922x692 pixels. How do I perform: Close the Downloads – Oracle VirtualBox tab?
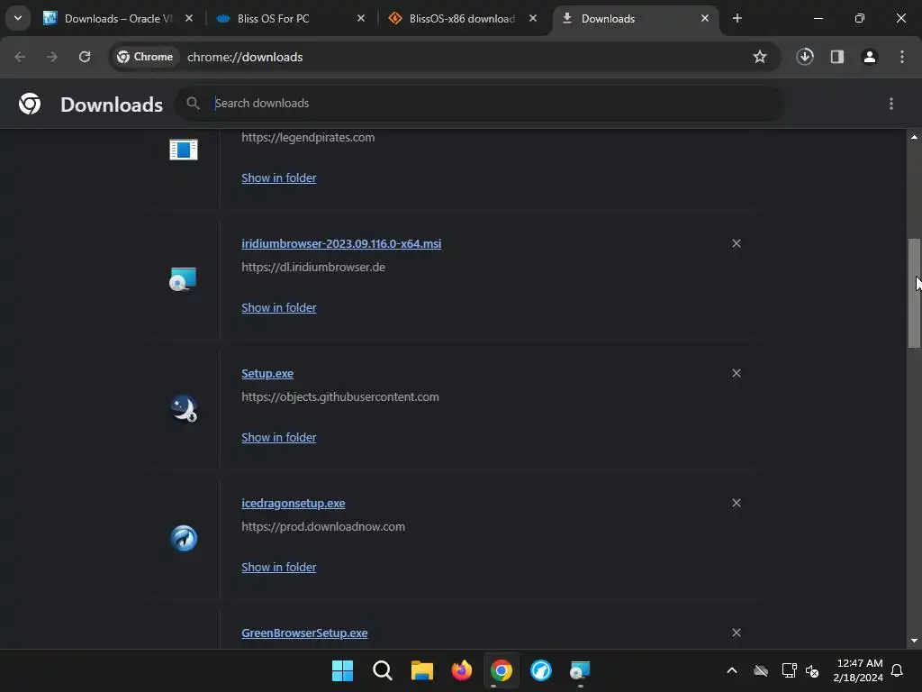click(x=189, y=18)
